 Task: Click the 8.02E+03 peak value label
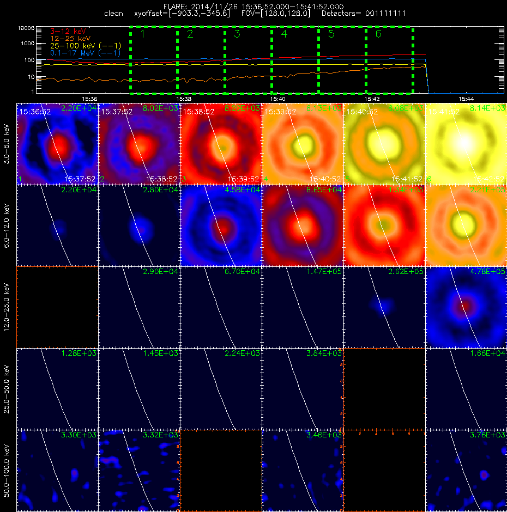[160, 108]
